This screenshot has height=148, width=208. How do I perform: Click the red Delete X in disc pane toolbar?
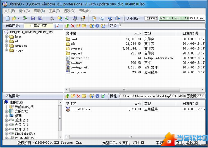[x=73, y=26]
